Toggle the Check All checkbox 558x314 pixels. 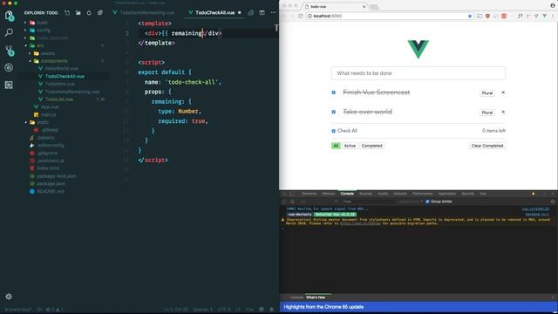pyautogui.click(x=334, y=131)
